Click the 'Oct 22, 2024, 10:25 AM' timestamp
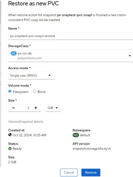Viewport: 133px width, 177px height. [x=29, y=135]
